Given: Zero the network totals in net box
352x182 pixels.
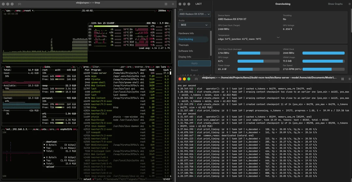Looking at the screenshot, I should point(51,129).
